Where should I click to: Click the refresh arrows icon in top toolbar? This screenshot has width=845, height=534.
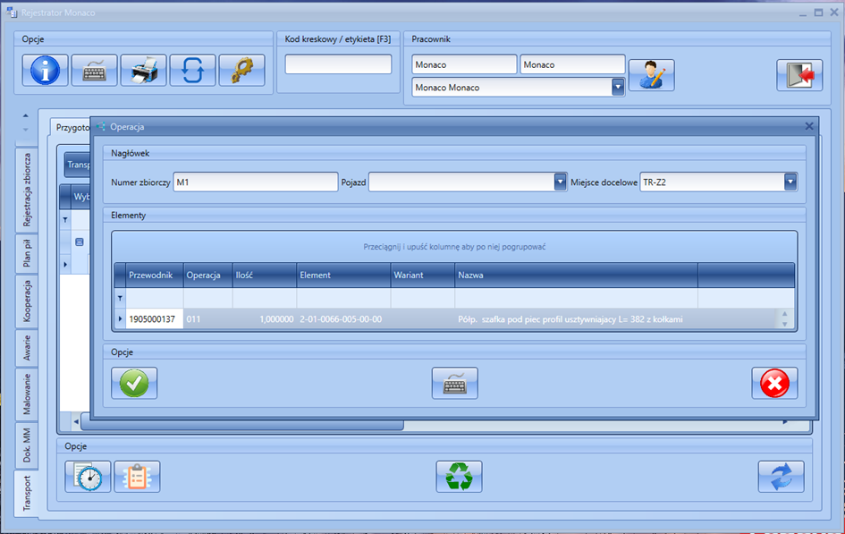[192, 71]
